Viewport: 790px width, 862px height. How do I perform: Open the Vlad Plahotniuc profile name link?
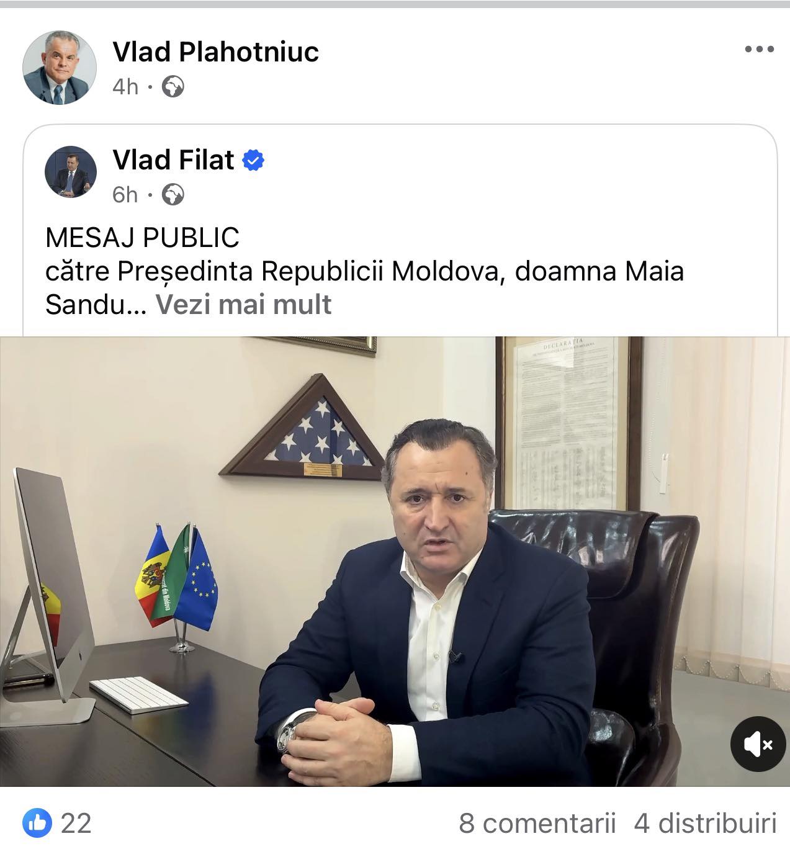click(215, 52)
